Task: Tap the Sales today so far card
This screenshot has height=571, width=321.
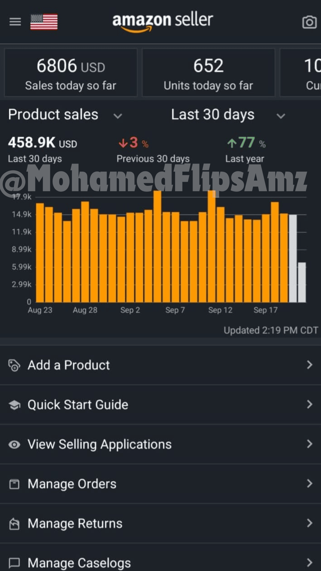Action: point(71,73)
